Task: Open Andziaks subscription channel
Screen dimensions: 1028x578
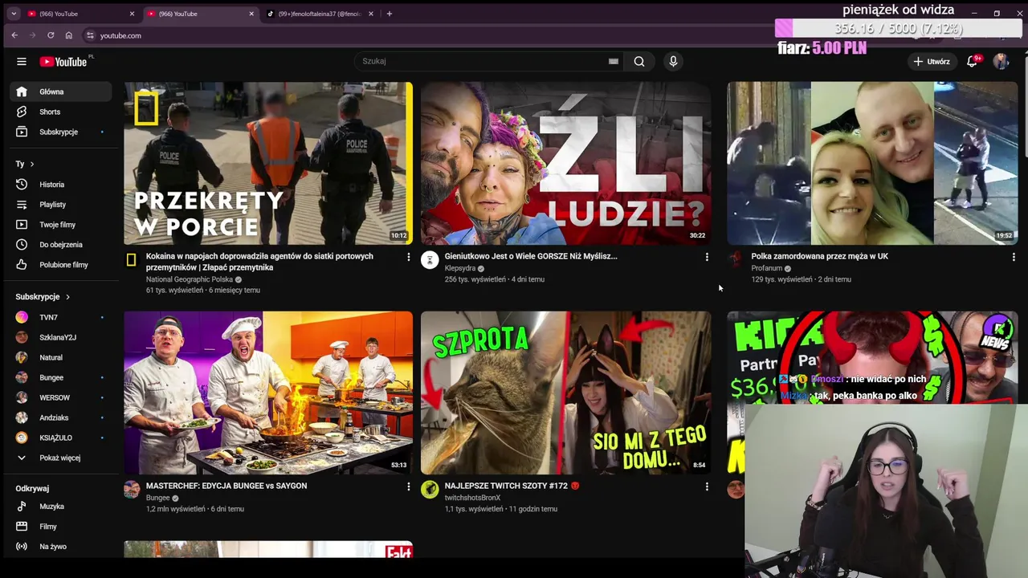Action: point(62,417)
